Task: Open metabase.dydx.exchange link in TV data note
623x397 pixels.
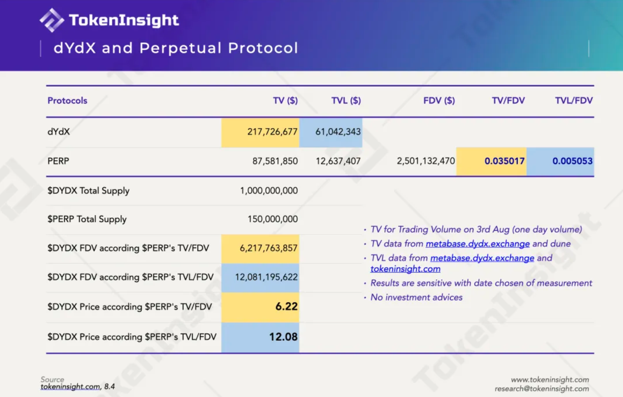Action: pos(477,244)
